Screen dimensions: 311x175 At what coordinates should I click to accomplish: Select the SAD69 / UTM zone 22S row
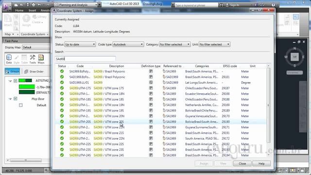(x=161, y=144)
